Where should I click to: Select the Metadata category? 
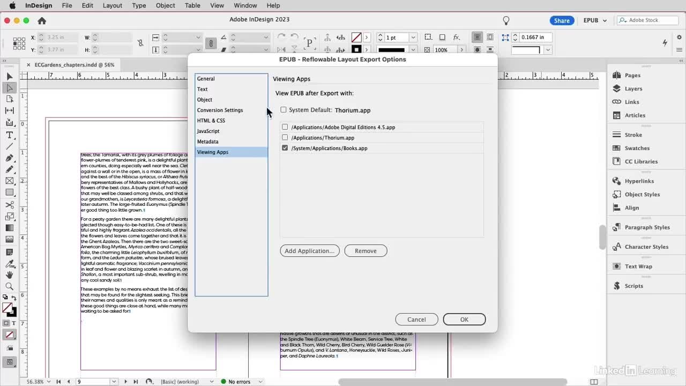tap(231, 142)
